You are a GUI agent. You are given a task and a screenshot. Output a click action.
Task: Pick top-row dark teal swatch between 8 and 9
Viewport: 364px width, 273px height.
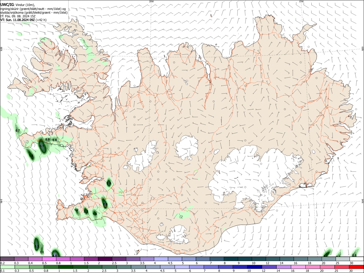(x=231, y=259)
